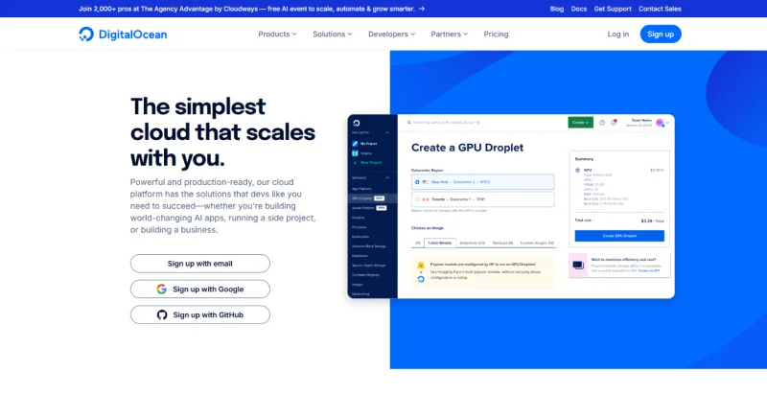Click the pink API window illustration icon
767x418 pixels.
[x=578, y=265]
